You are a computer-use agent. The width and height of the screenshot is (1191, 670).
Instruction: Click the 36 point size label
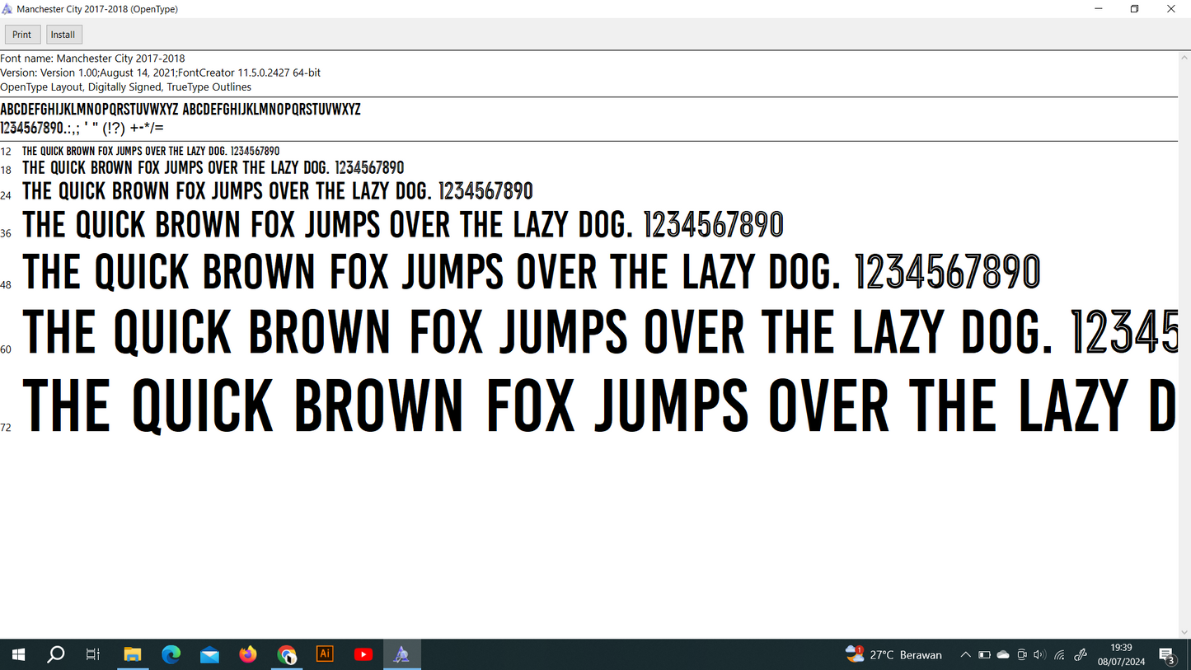pos(6,233)
